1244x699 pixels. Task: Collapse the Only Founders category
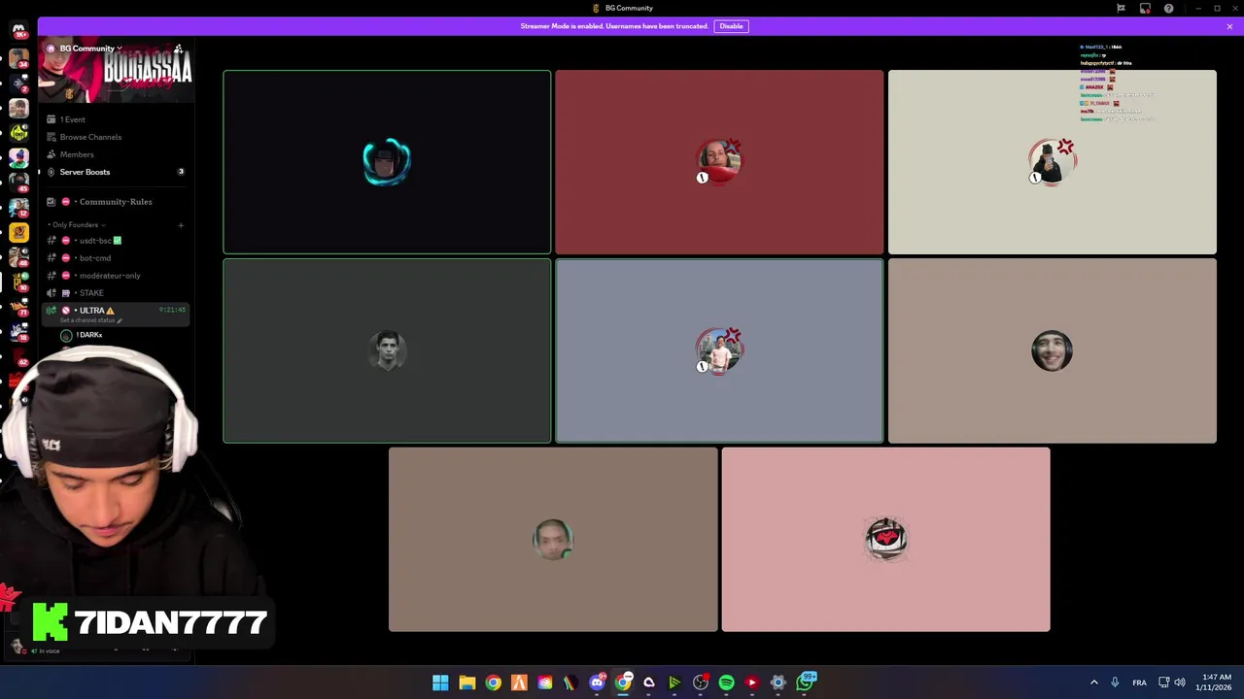(x=78, y=225)
